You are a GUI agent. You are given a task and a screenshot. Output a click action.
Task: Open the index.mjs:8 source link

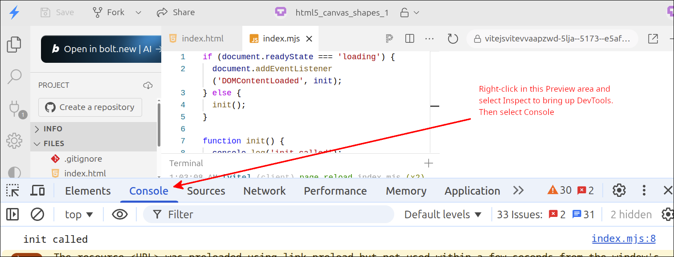pyautogui.click(x=623, y=239)
